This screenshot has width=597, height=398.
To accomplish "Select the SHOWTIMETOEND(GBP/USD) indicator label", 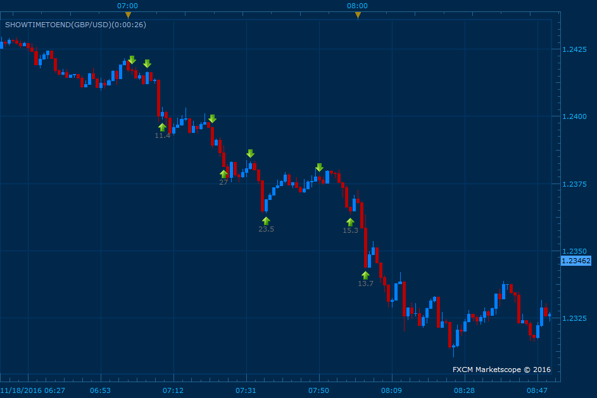I will point(75,25).
